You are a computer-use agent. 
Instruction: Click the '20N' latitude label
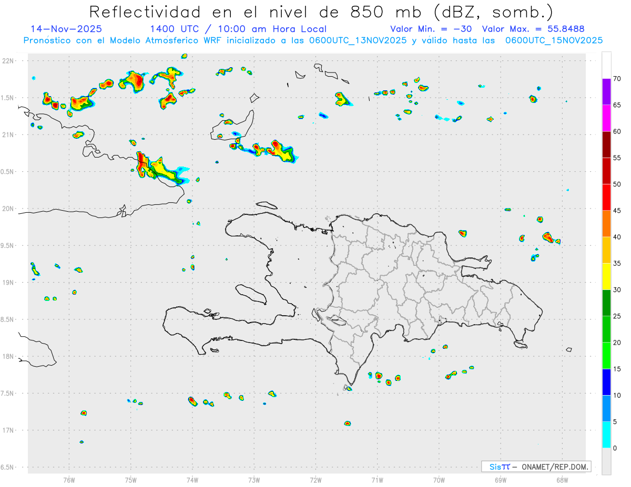8,209
